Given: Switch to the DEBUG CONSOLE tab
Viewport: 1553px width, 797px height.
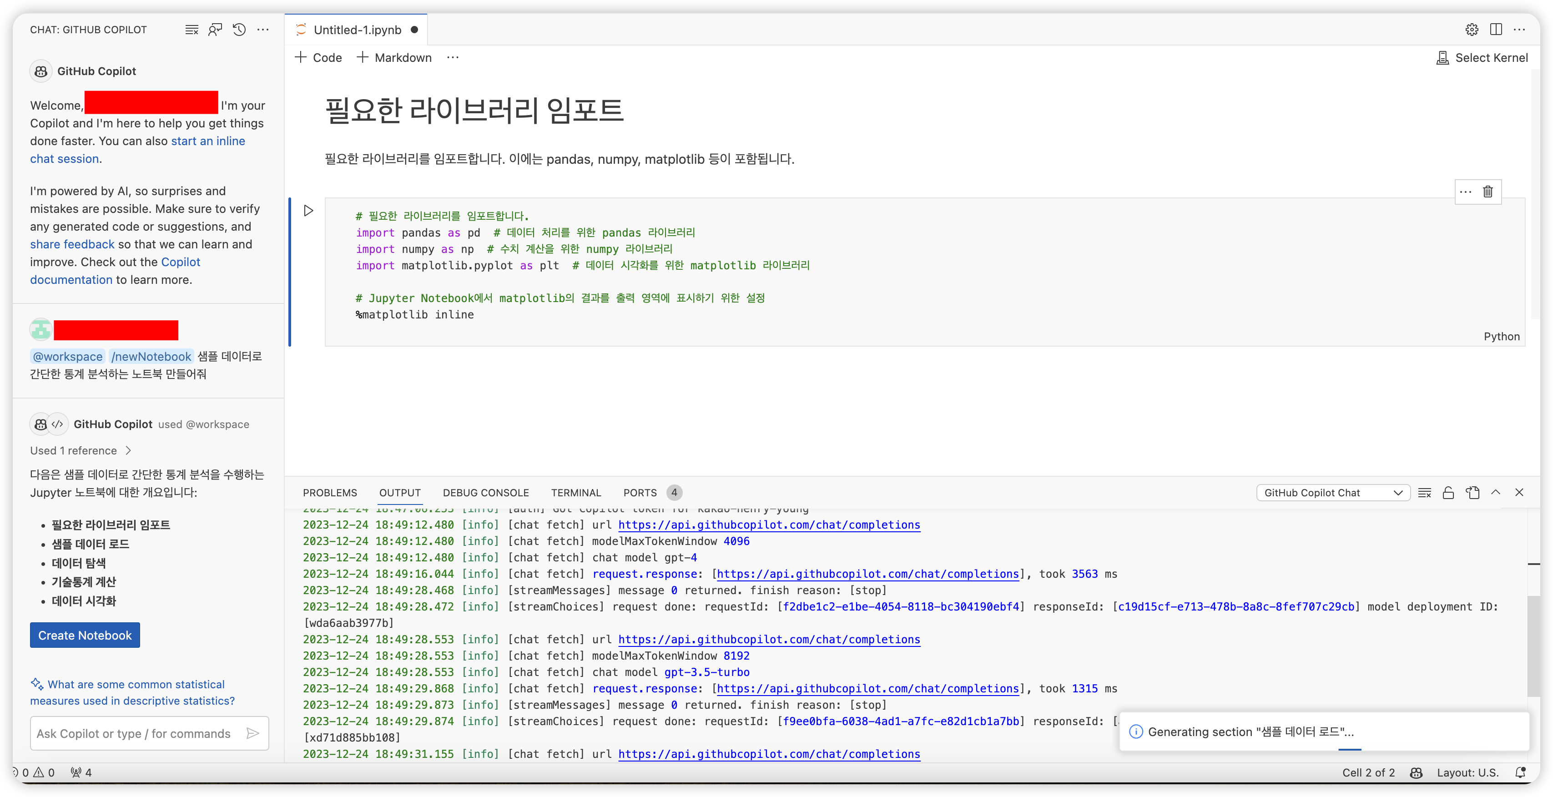Looking at the screenshot, I should pos(485,493).
